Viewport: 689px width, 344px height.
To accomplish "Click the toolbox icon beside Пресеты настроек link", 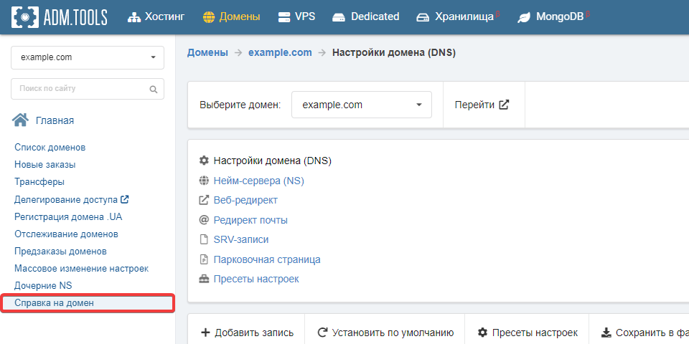I will tap(204, 279).
